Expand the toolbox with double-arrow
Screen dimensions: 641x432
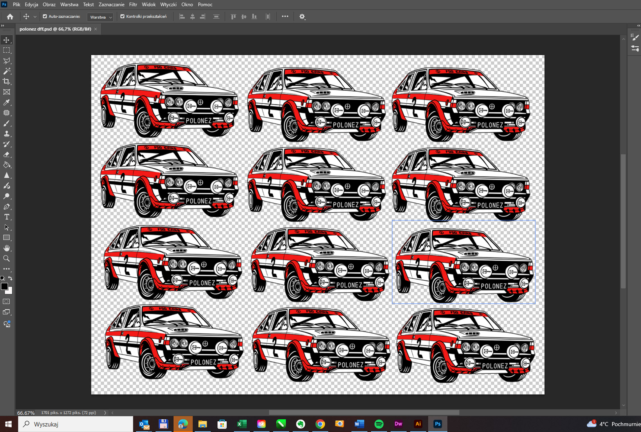click(3, 26)
